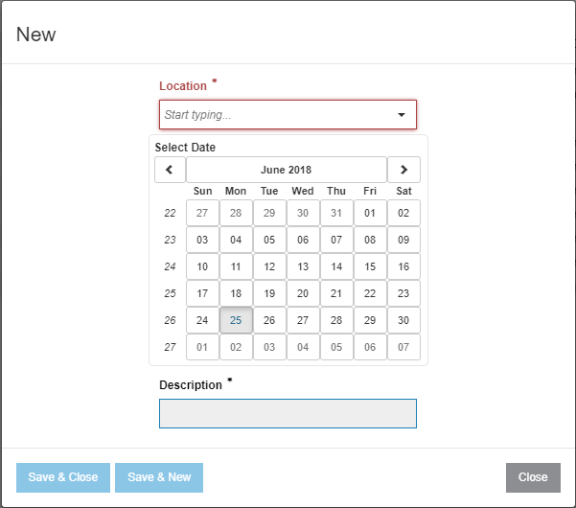576x508 pixels.
Task: Select June 21 on Thursday
Action: click(336, 293)
